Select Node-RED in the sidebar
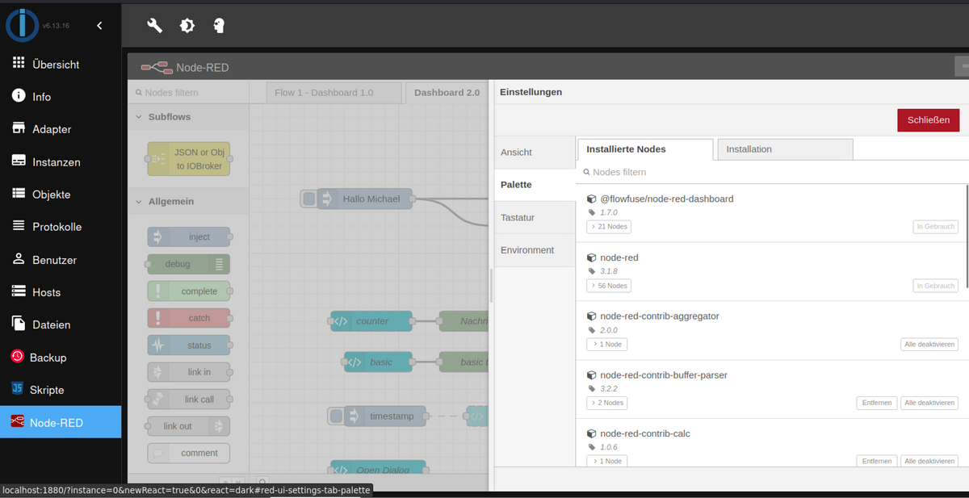The height and width of the screenshot is (498, 969). (61, 422)
